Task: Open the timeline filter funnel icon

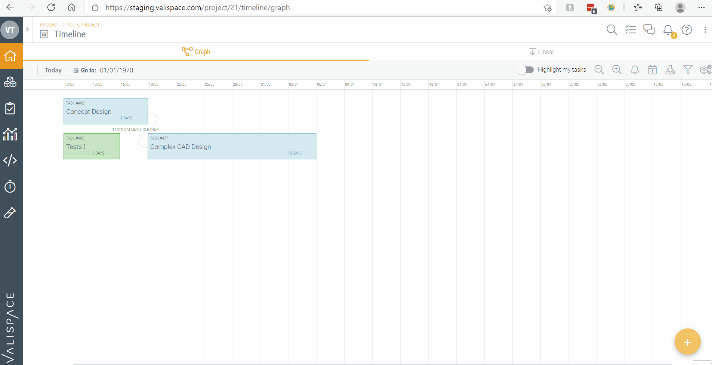Action: (688, 70)
